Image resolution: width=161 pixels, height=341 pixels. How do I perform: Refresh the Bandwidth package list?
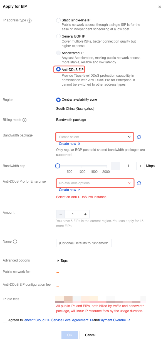139,137
